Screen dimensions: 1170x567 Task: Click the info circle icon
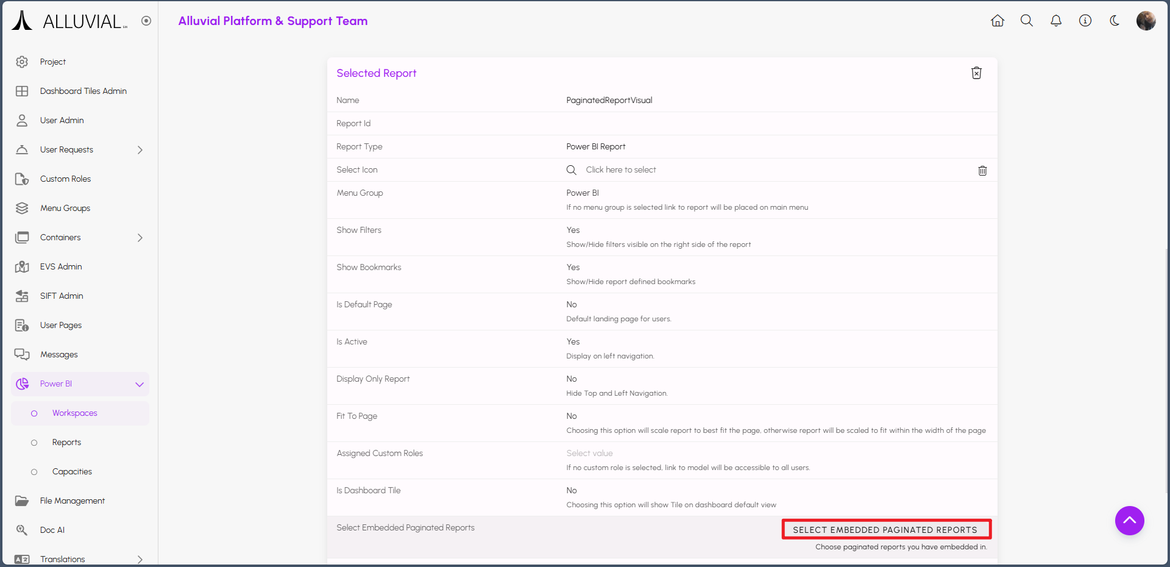1085,21
